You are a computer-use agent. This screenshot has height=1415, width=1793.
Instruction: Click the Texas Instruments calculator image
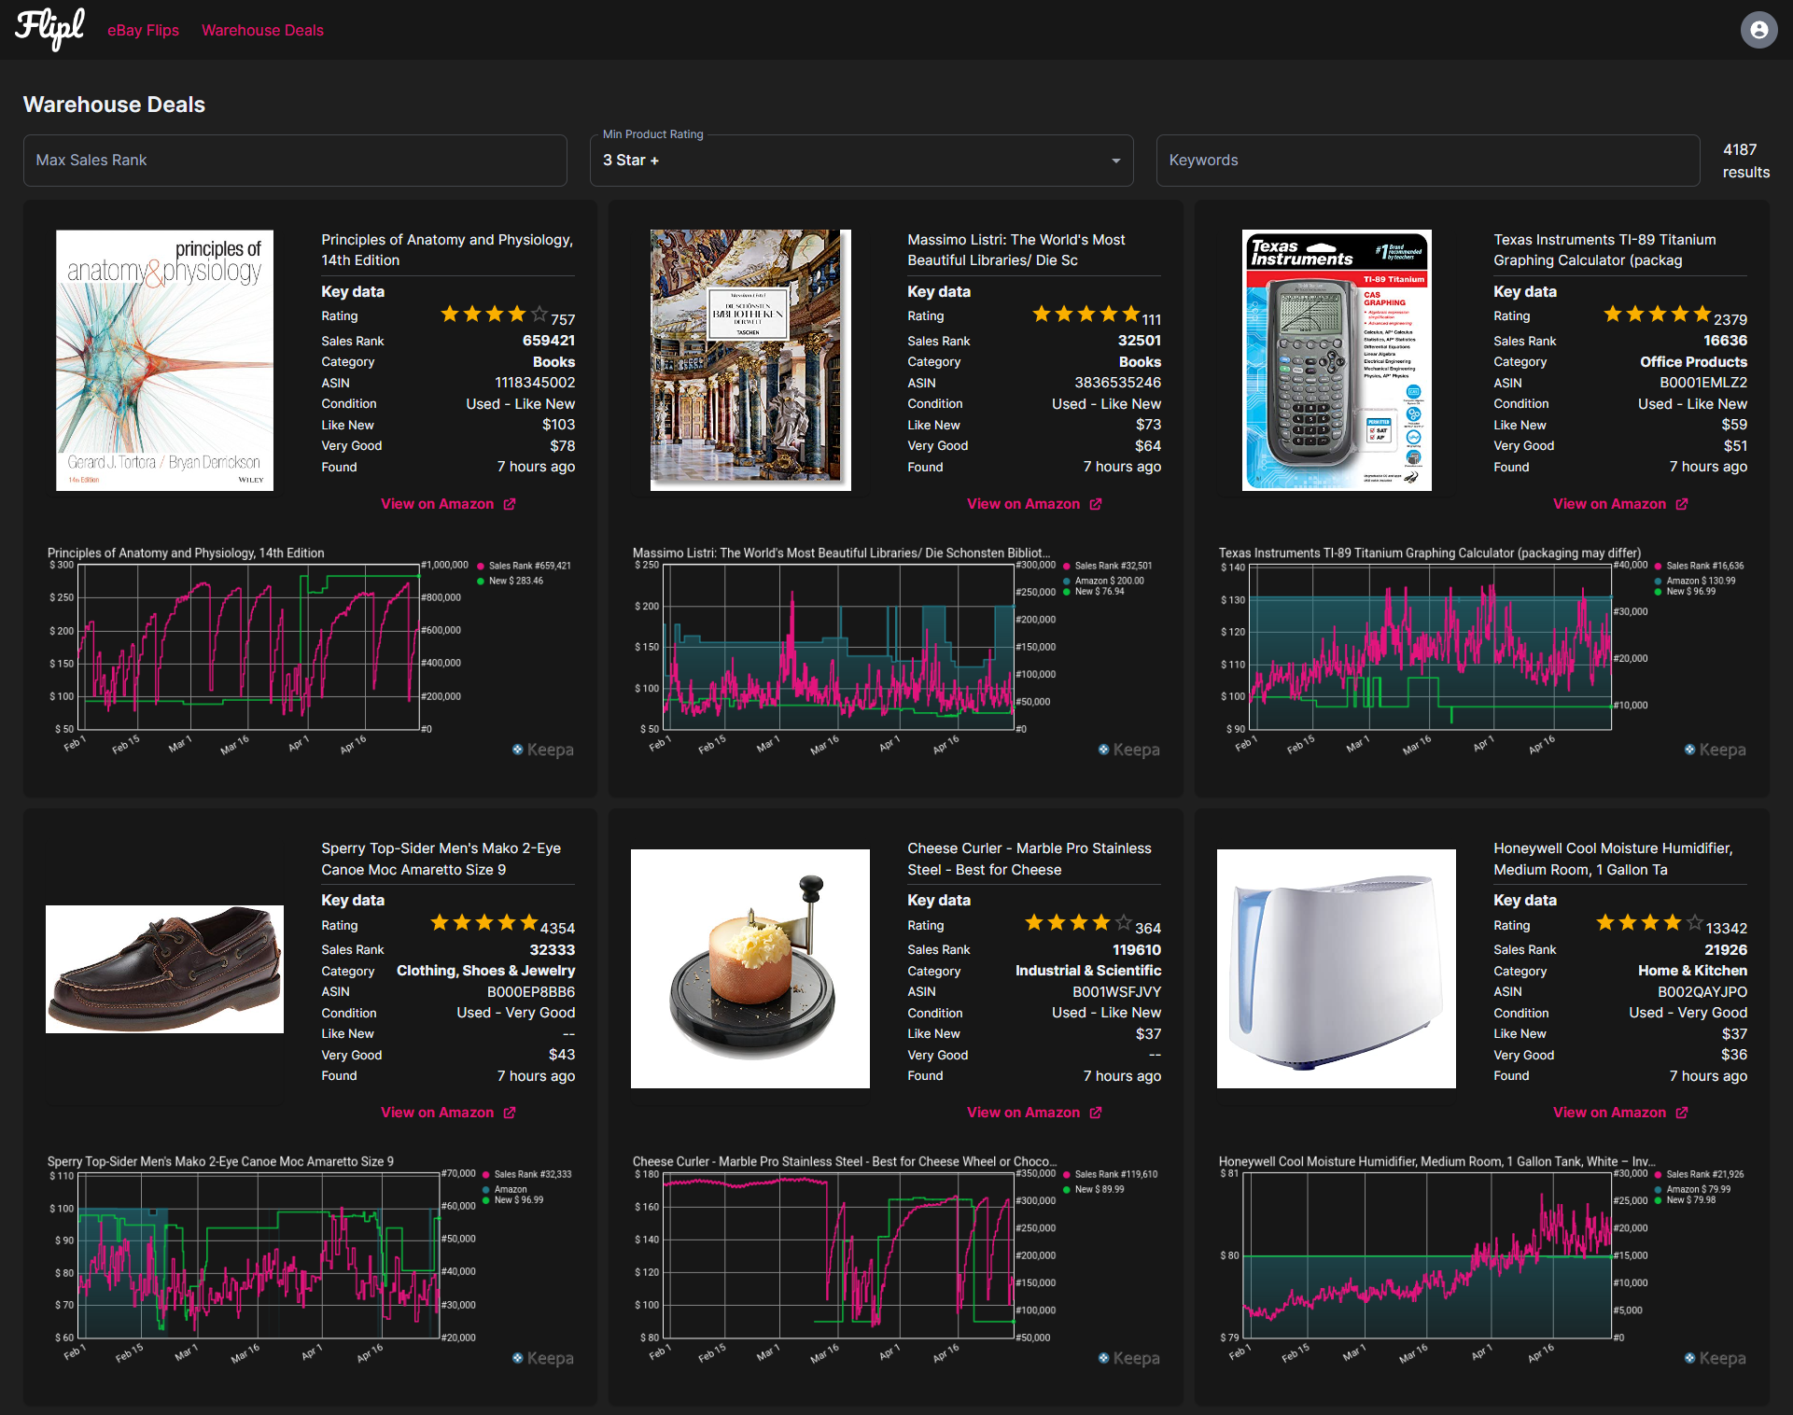point(1337,360)
